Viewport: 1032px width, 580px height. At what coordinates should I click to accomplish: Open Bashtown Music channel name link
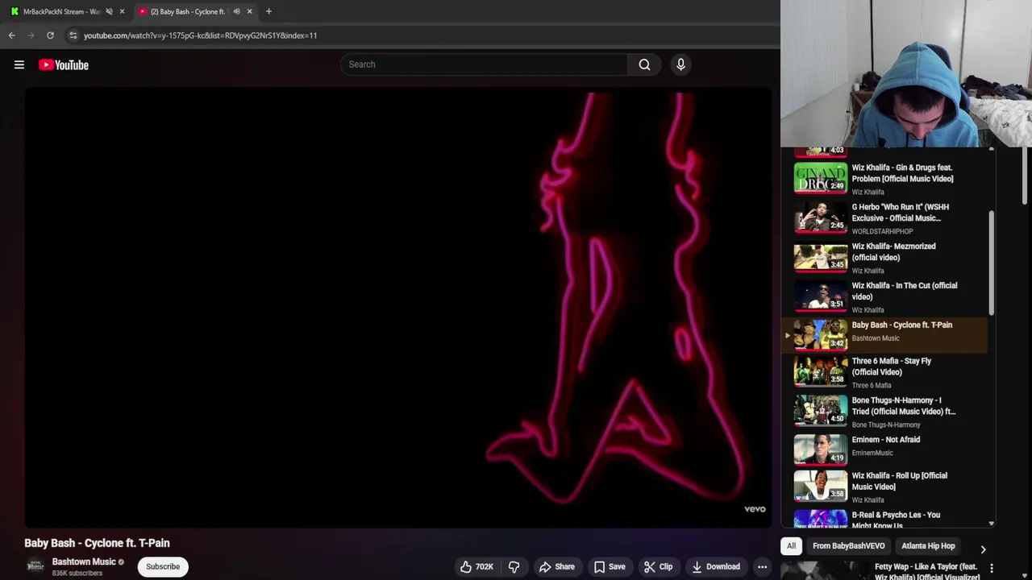[x=84, y=561]
